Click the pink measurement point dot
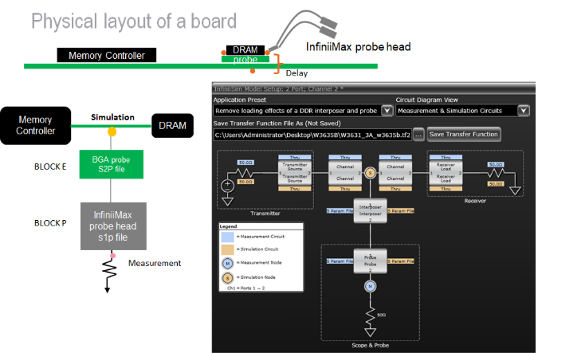The height and width of the screenshot is (353, 581). tap(113, 256)
